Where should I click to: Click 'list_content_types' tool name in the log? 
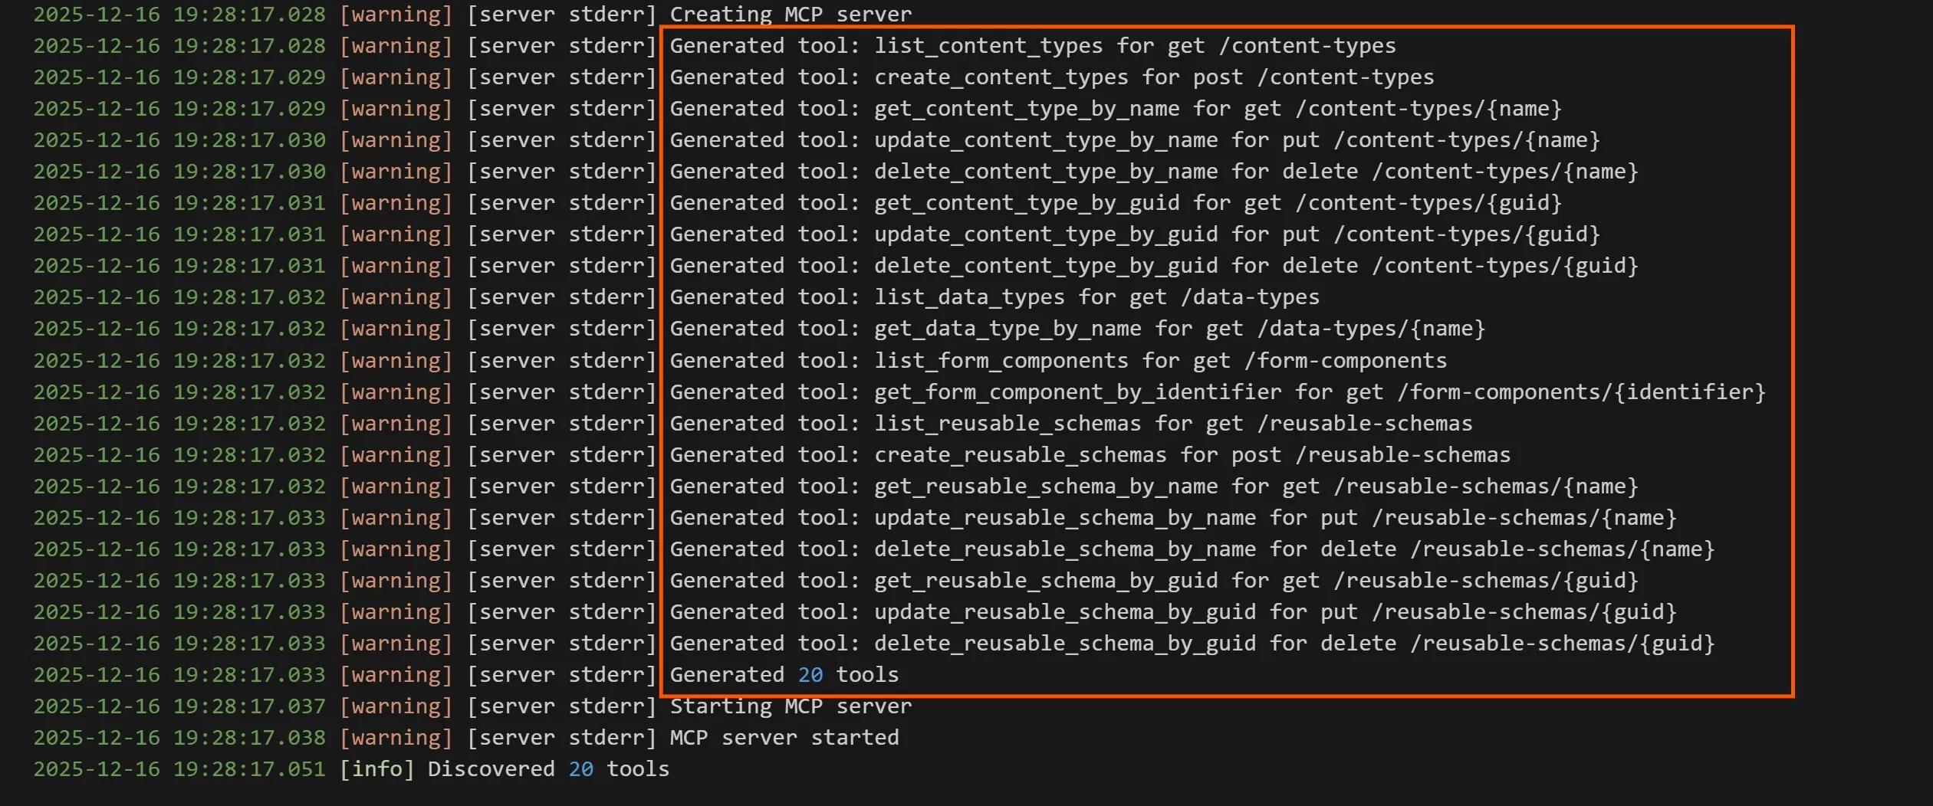tap(988, 46)
